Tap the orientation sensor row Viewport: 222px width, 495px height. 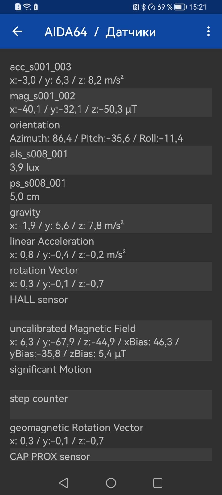111,131
